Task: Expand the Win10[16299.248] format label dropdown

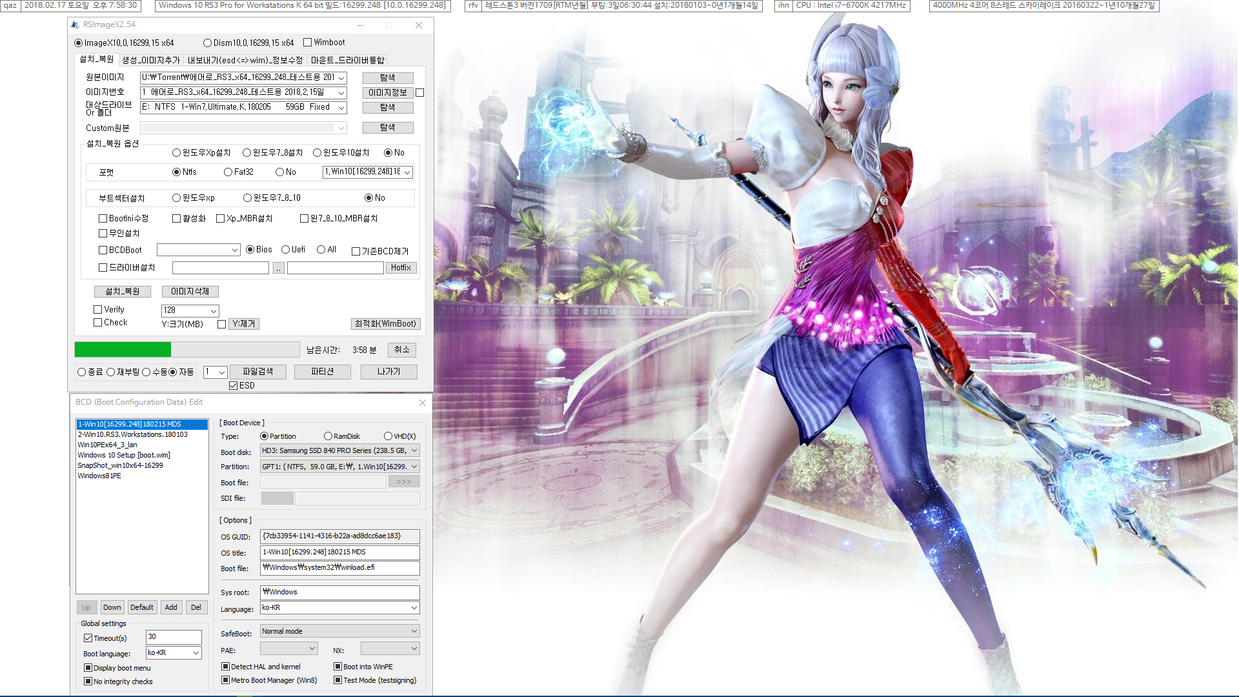Action: pyautogui.click(x=407, y=172)
